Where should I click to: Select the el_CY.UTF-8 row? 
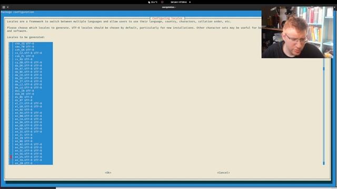pos(31,103)
